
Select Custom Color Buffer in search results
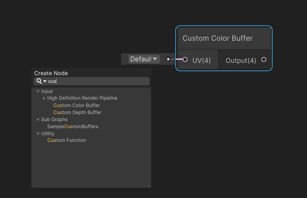coord(77,106)
